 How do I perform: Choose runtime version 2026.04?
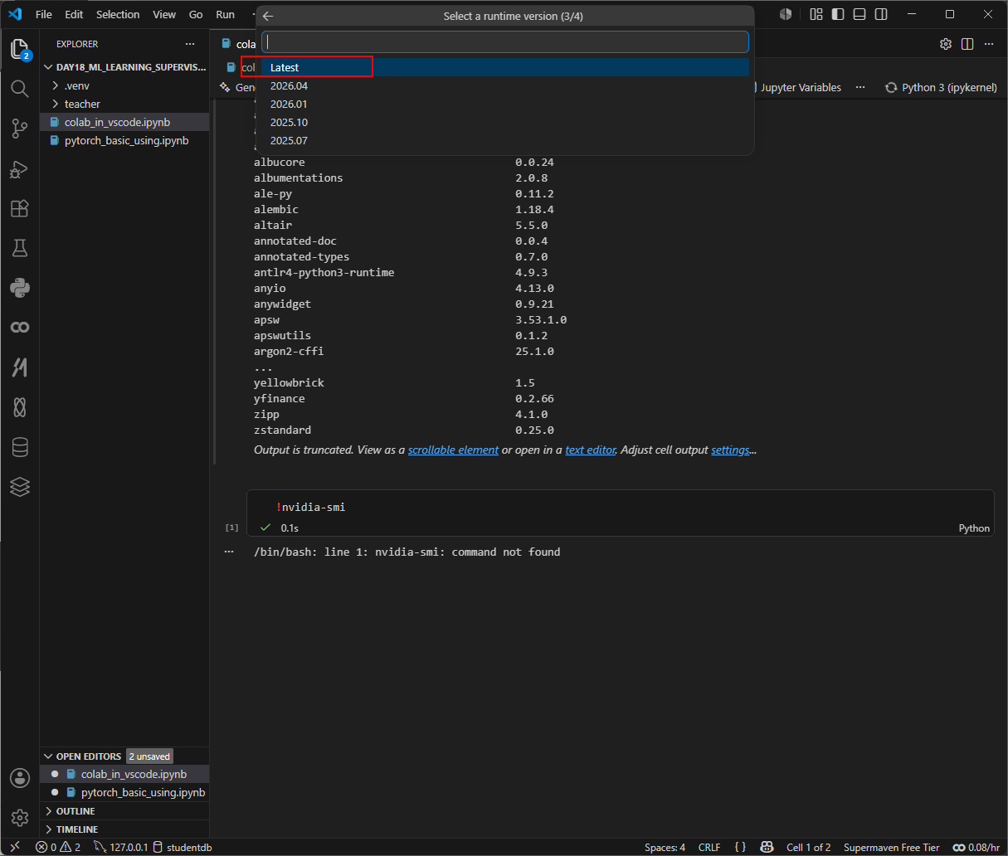505,85
